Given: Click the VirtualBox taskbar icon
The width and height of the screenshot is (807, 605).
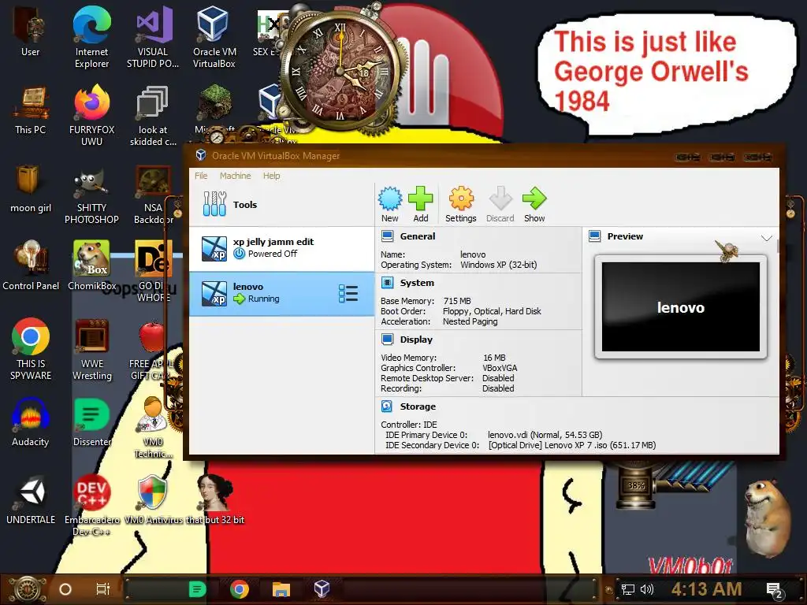Looking at the screenshot, I should pos(322,589).
